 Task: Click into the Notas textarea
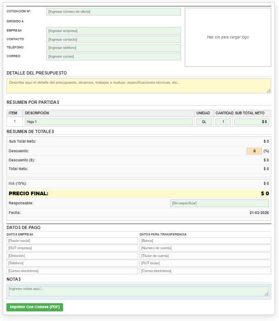click(139, 291)
